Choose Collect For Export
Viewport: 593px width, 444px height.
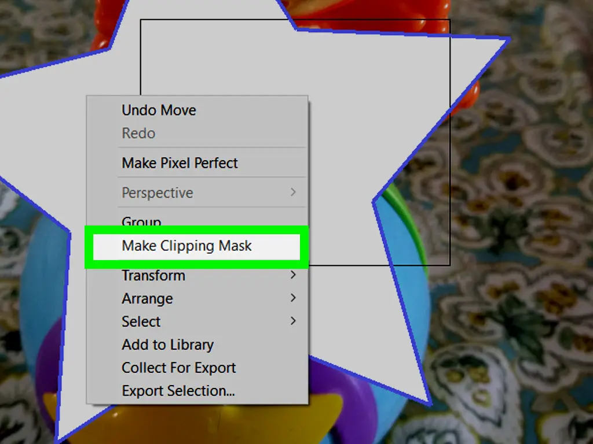(178, 368)
